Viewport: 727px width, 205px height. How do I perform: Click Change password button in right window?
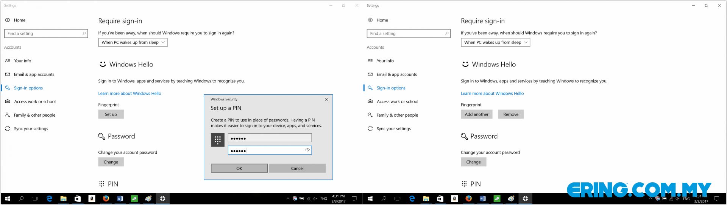(x=473, y=162)
